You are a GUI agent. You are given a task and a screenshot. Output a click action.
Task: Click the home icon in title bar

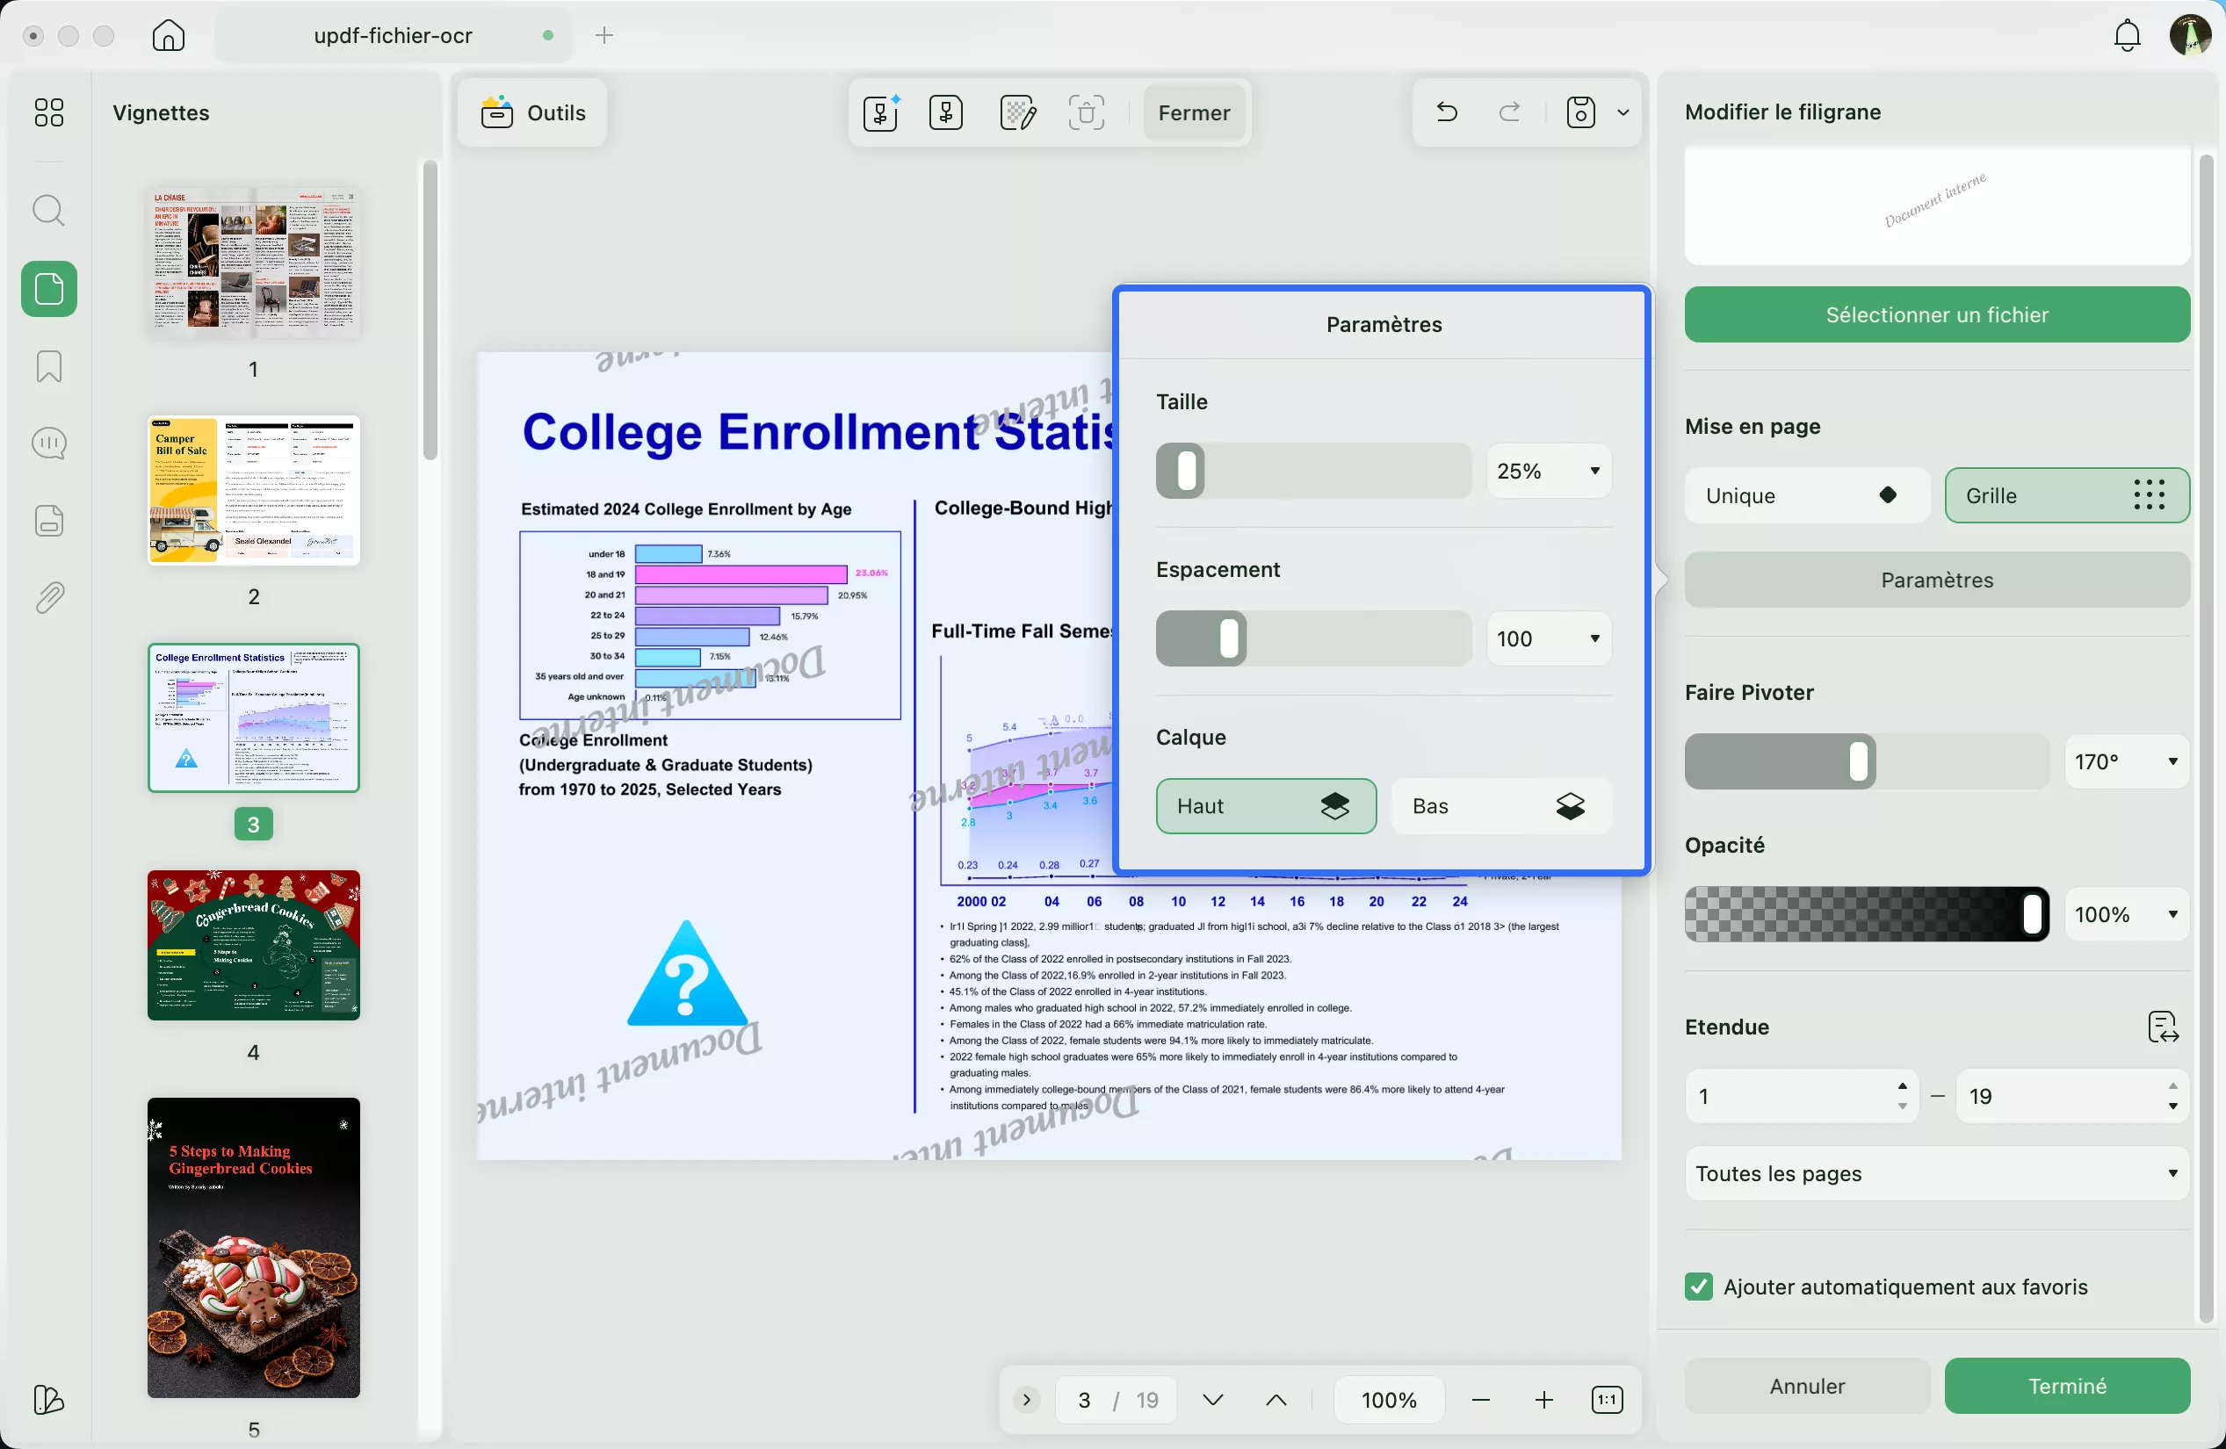point(169,35)
